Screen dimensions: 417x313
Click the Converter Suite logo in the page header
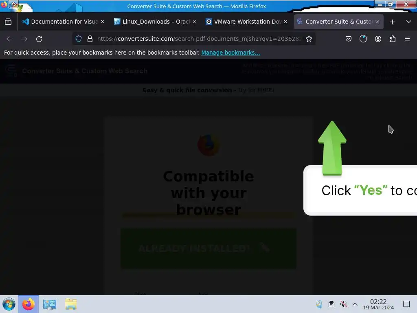[x=11, y=71]
